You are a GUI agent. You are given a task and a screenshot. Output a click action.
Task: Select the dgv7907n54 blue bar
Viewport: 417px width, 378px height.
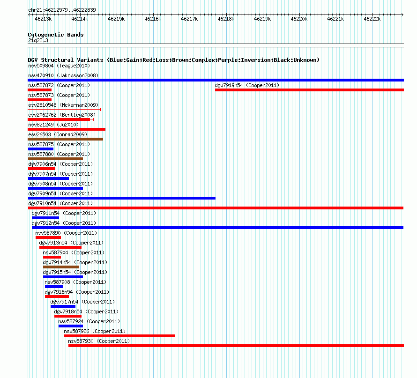point(48,178)
